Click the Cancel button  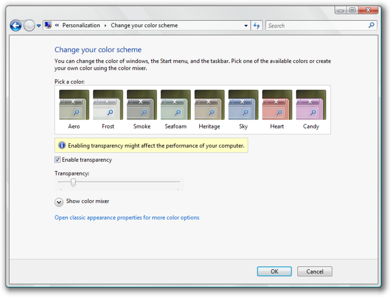315,271
